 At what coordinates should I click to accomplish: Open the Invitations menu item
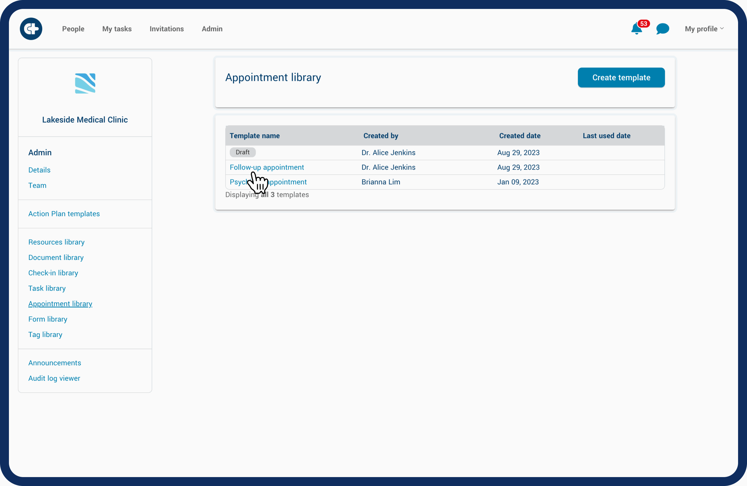click(167, 29)
